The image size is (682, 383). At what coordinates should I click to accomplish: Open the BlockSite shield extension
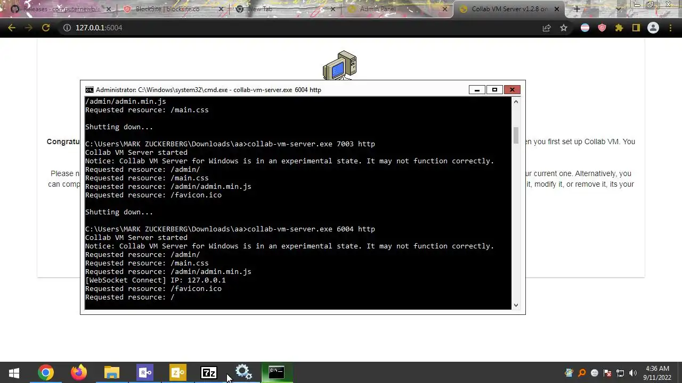pyautogui.click(x=602, y=28)
